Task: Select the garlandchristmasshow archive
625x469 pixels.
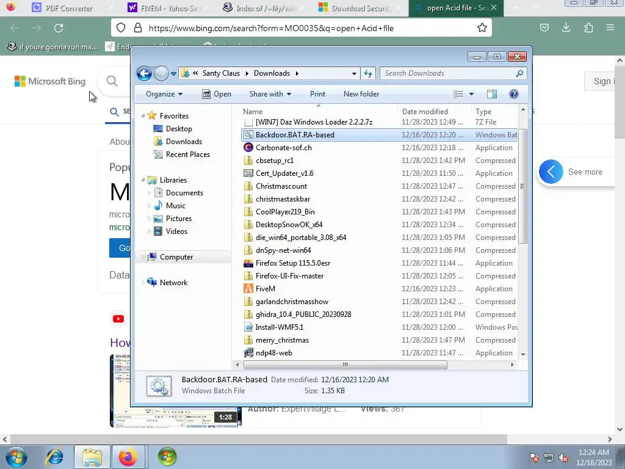Action: [292, 302]
